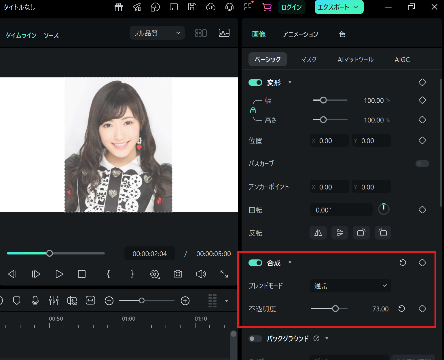Switch to the ソース preview tab
Image resolution: width=444 pixels, height=360 pixels.
coord(51,35)
